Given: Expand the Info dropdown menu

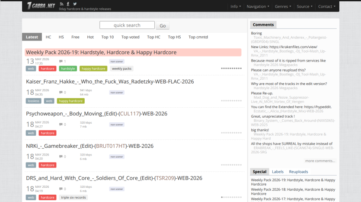Looking at the screenshot, I should point(236,6).
